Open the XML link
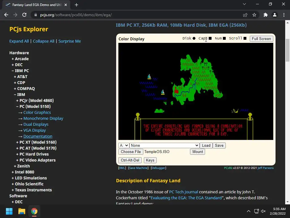This screenshot has height=218, width=290. tap(122, 168)
